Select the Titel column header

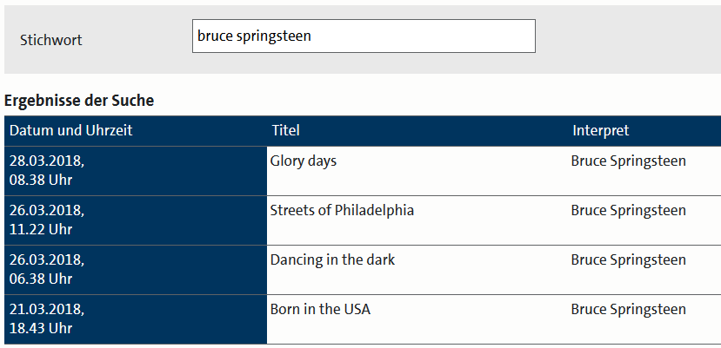pos(285,131)
